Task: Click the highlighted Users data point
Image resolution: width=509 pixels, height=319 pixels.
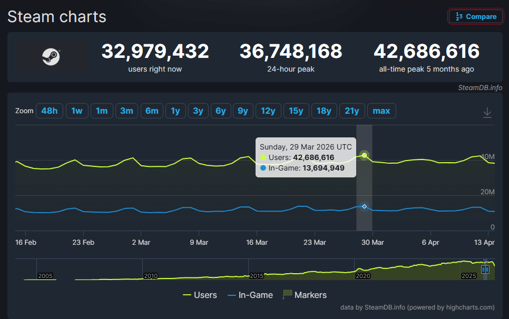Action: pos(364,155)
